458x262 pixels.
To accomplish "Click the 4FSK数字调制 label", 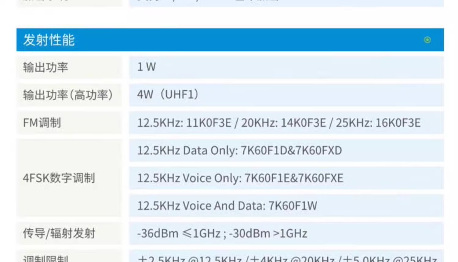I will (x=59, y=178).
